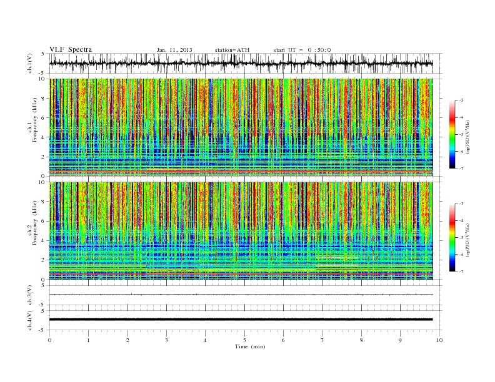Click the "-3" label on upper colorbar
The image size is (495, 382).
coord(461,100)
